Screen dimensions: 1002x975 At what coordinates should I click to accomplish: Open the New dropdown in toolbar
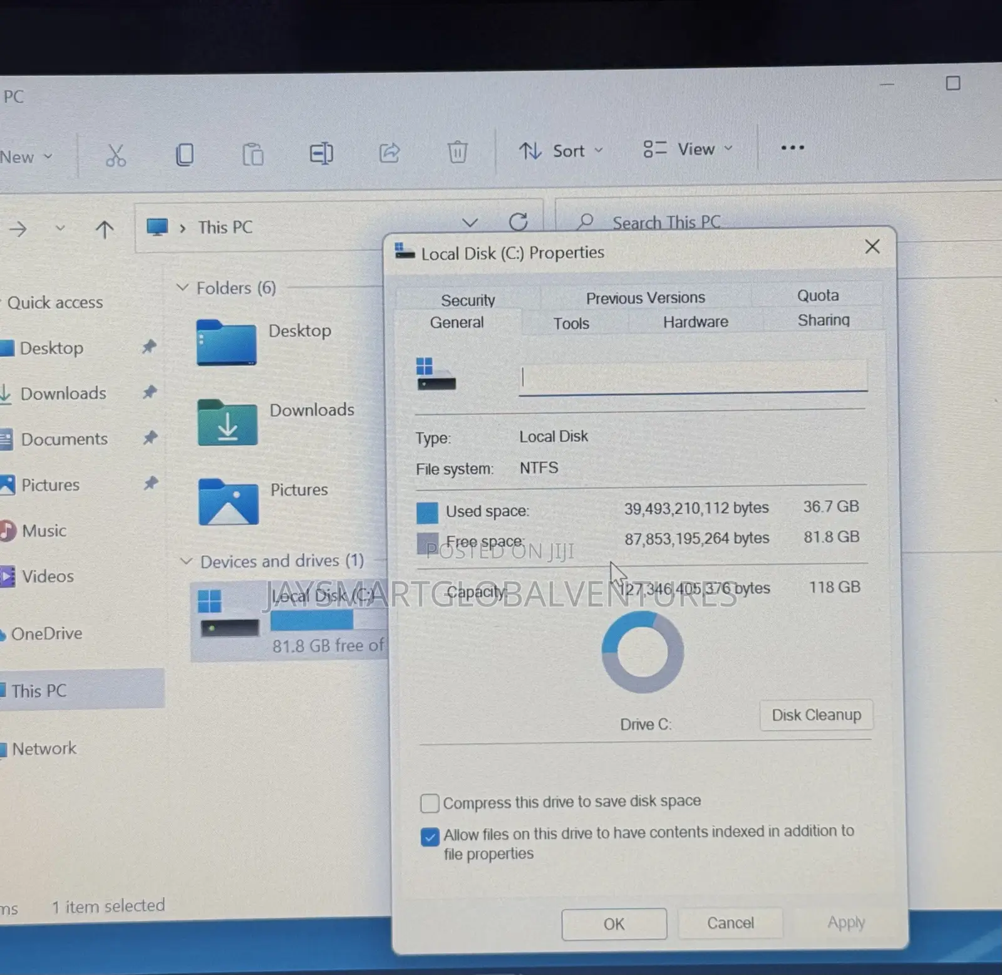pyautogui.click(x=26, y=157)
